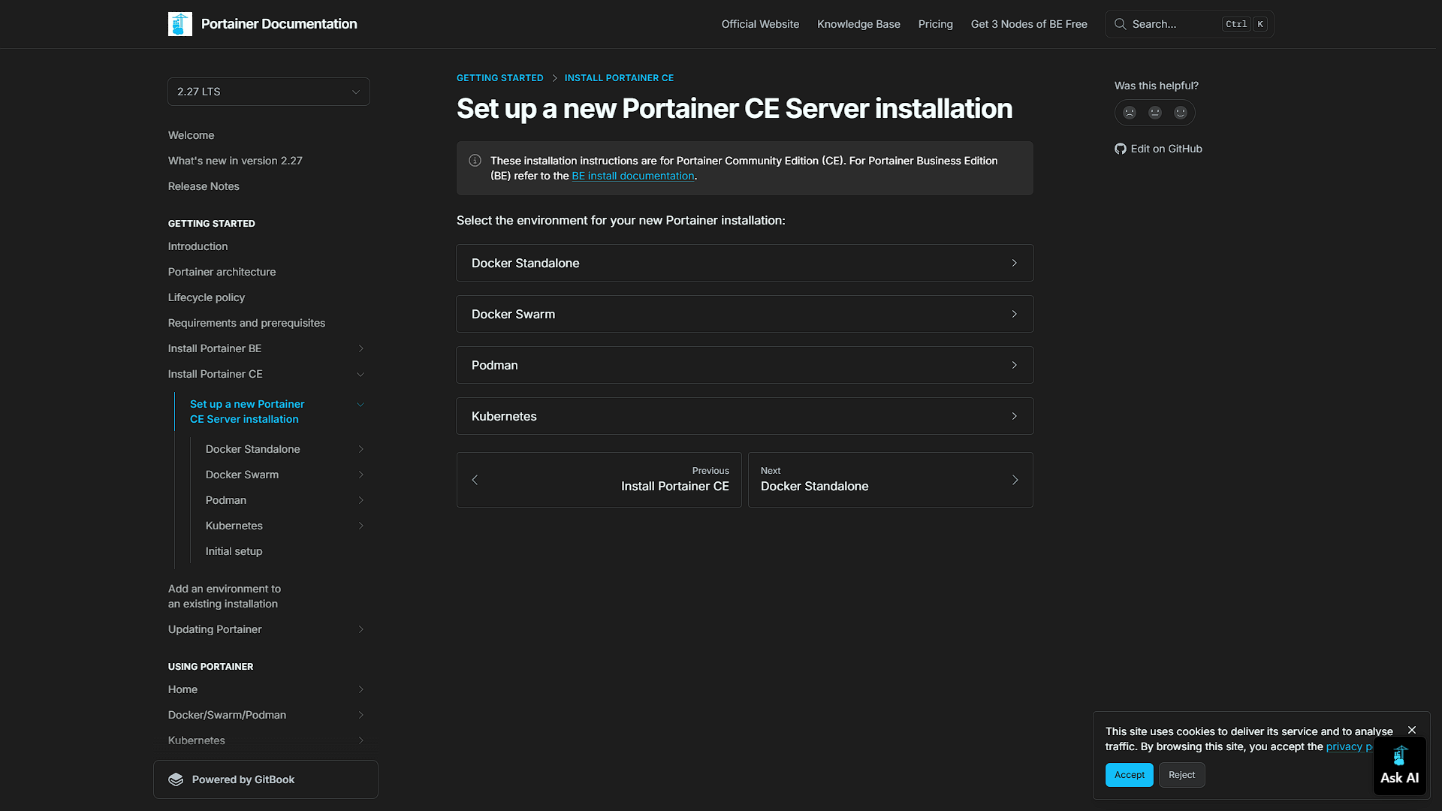Expand Install Portainer BE in sidebar
The height and width of the screenshot is (811, 1442).
point(361,348)
